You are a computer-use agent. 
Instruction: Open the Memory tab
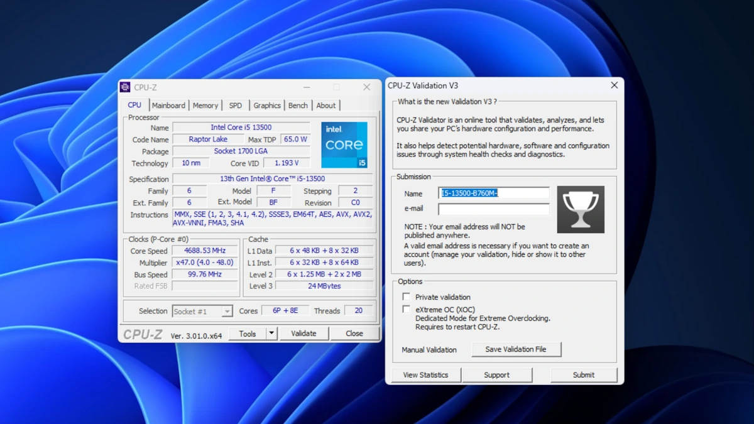coord(205,106)
